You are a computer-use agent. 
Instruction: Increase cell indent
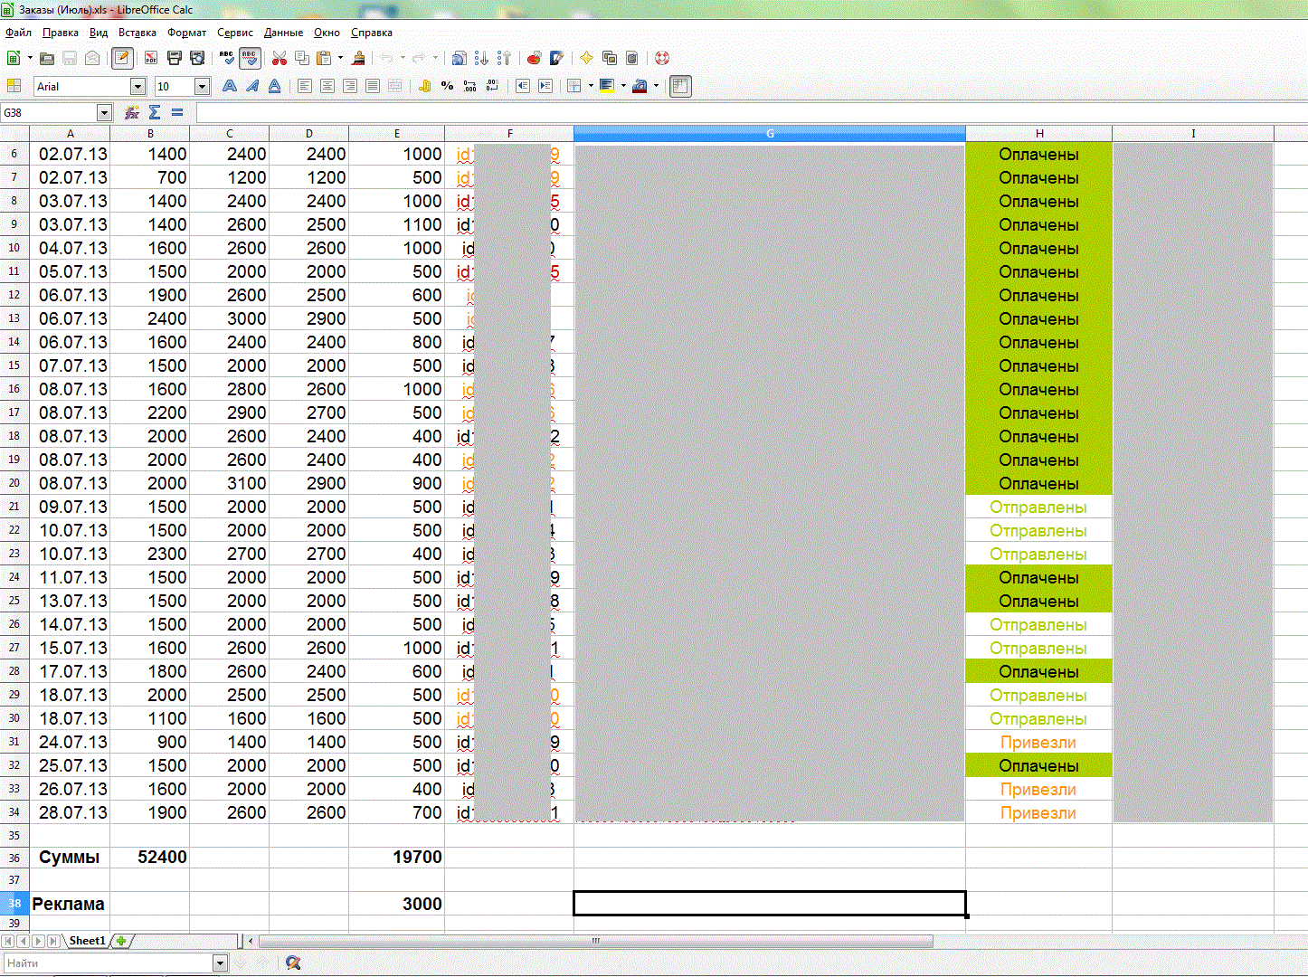click(545, 86)
